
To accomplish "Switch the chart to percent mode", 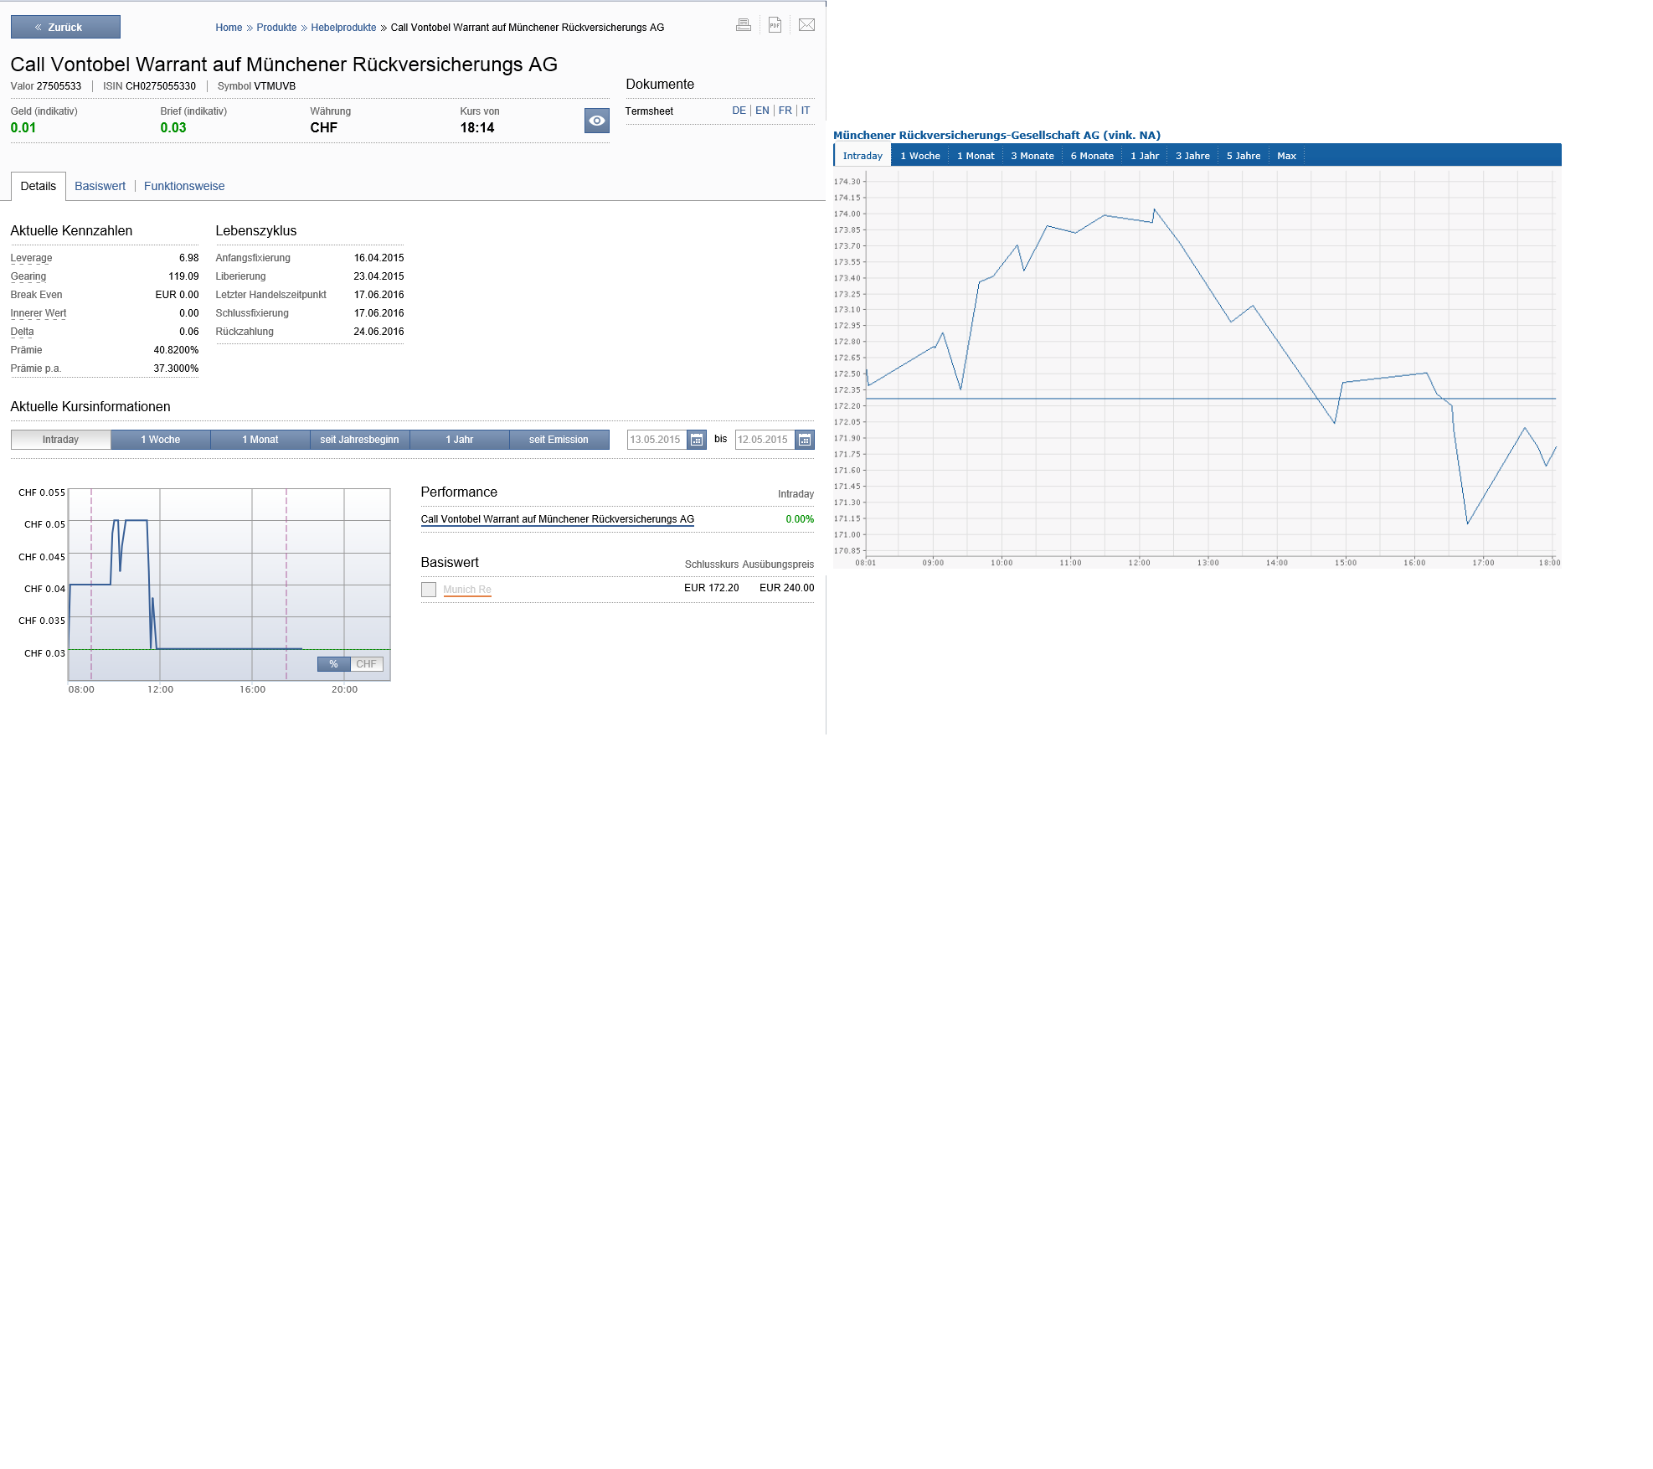I will pos(333,664).
